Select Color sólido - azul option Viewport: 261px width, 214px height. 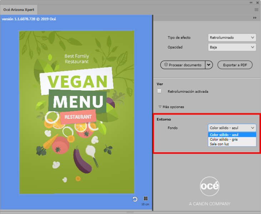coord(232,135)
